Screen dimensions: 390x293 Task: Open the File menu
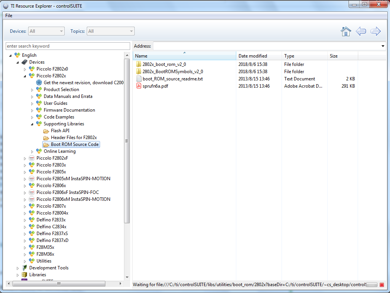[x=9, y=16]
